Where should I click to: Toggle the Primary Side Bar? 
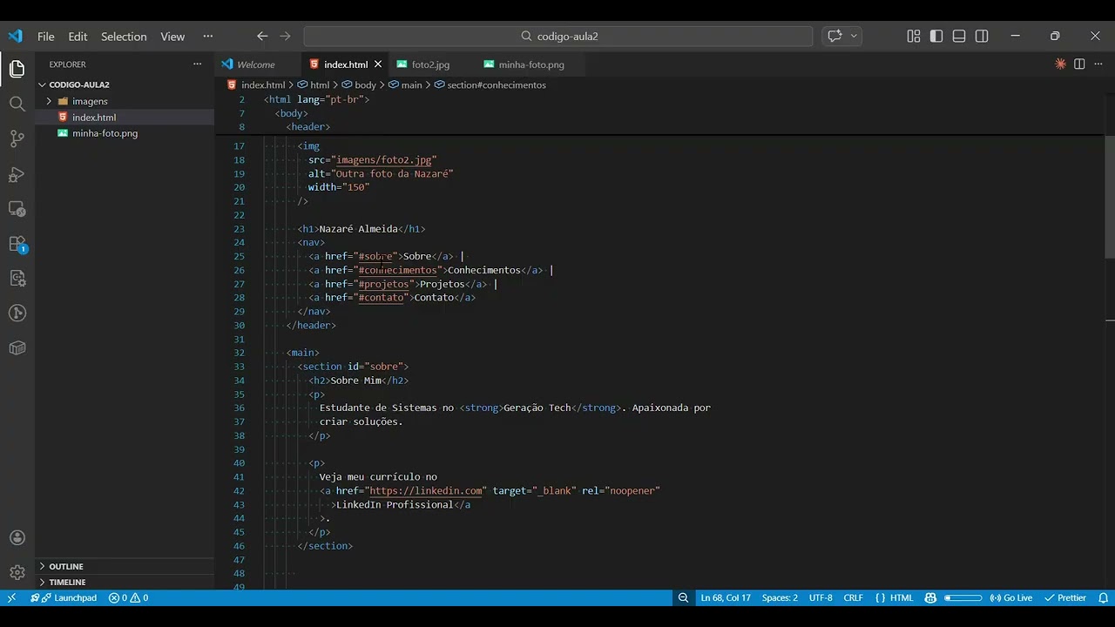(x=936, y=36)
